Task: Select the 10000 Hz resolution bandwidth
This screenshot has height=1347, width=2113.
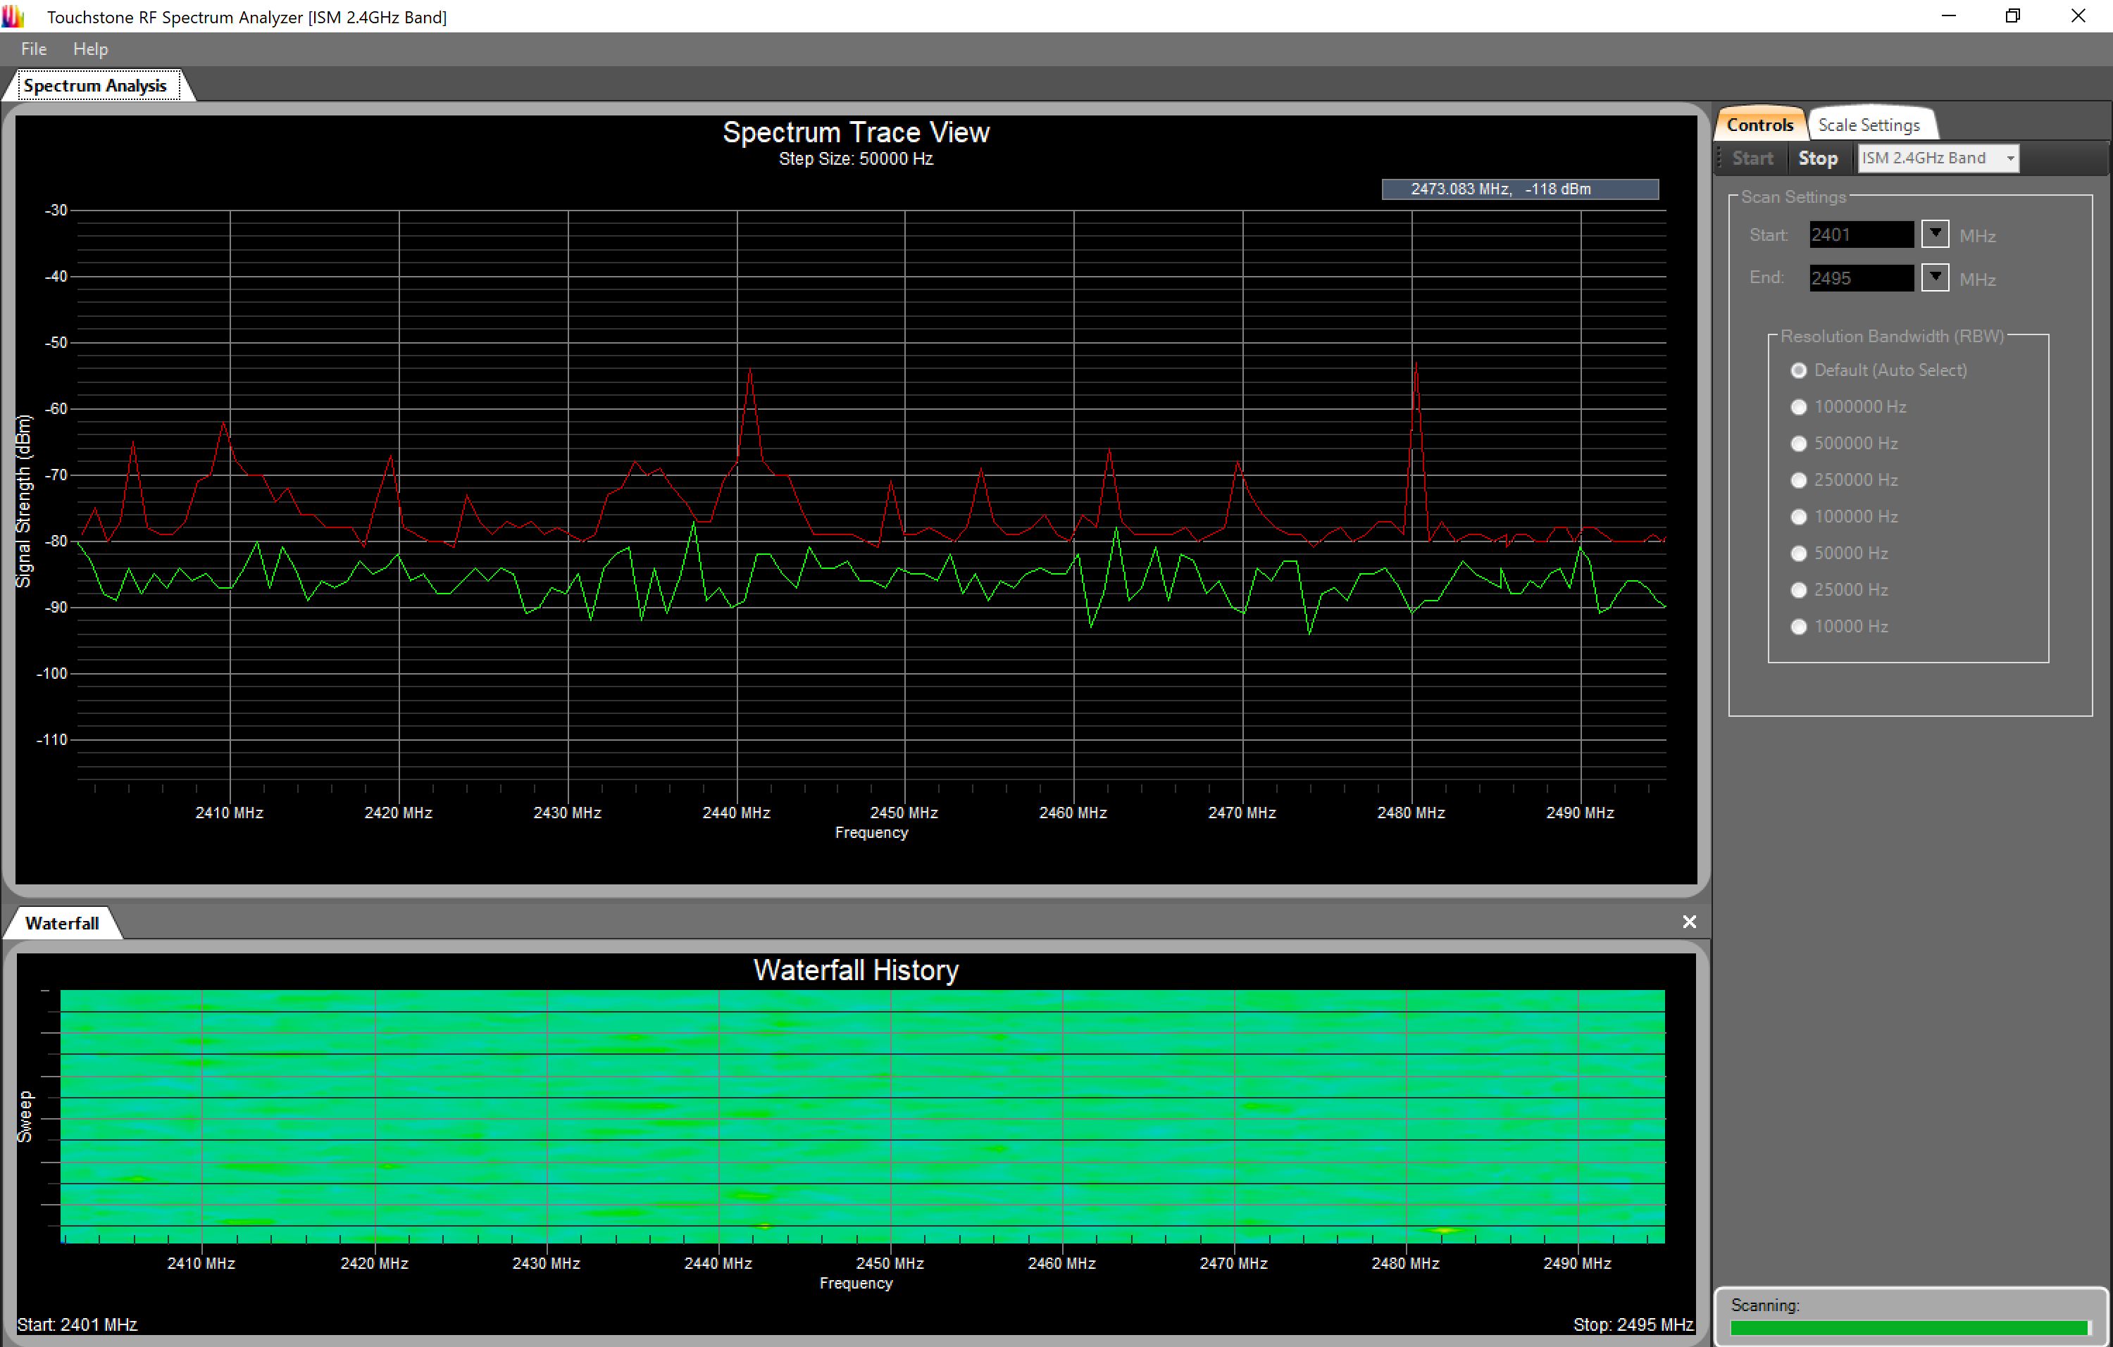Action: click(x=1800, y=626)
